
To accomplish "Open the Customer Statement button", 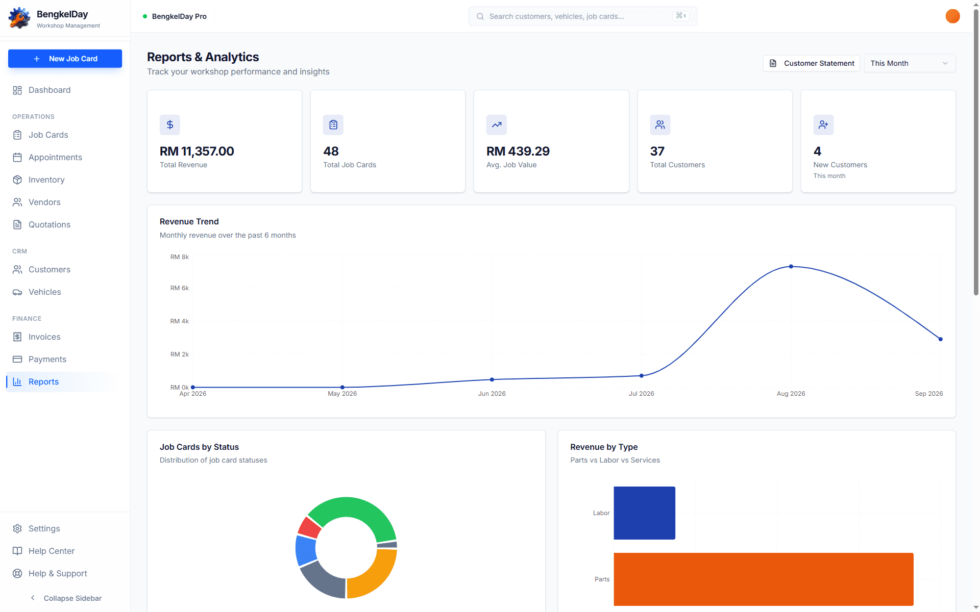I will click(812, 63).
